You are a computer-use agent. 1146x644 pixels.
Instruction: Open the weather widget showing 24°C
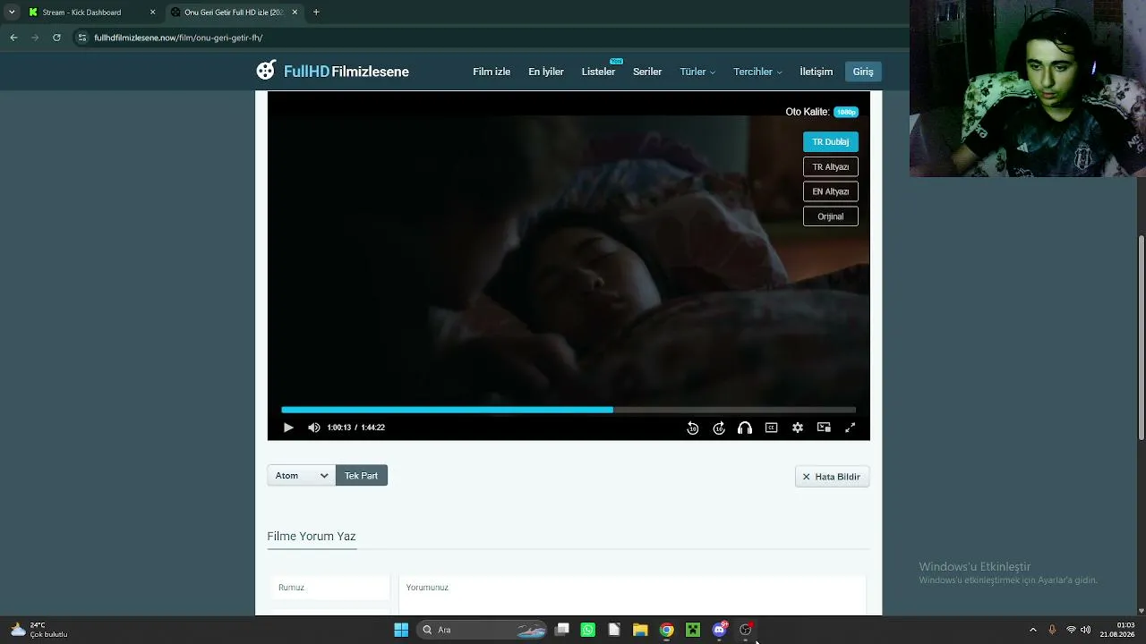39,630
